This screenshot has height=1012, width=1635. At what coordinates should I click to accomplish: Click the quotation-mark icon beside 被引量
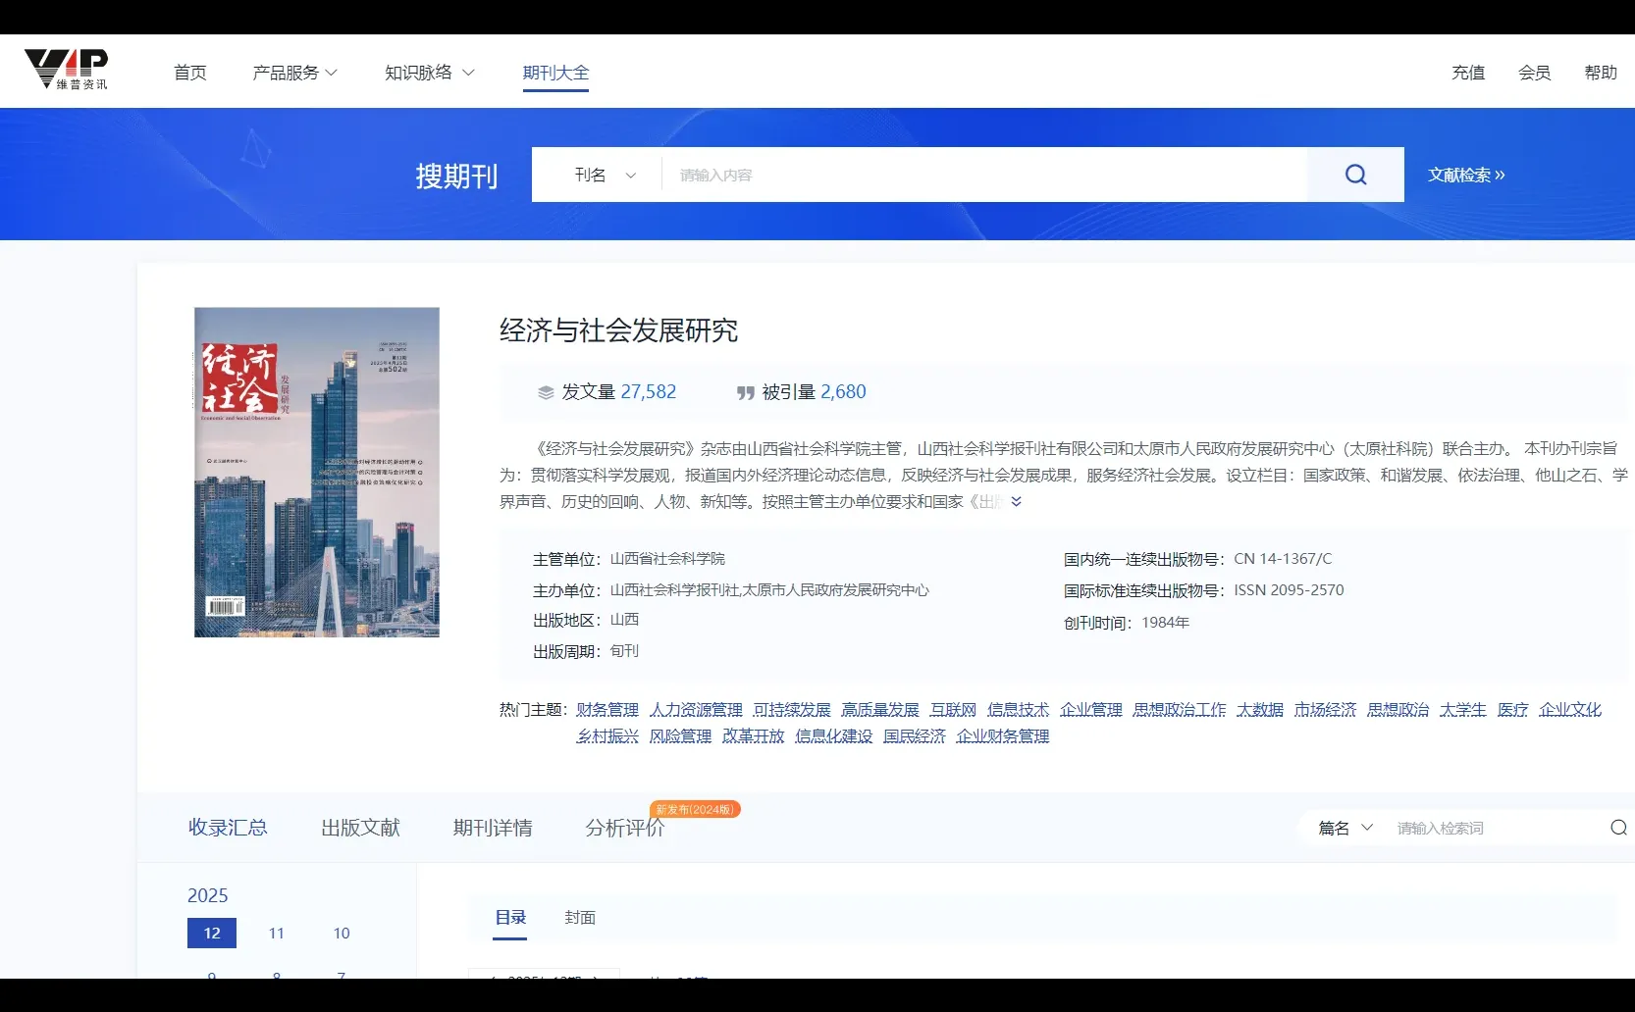pyautogui.click(x=745, y=392)
